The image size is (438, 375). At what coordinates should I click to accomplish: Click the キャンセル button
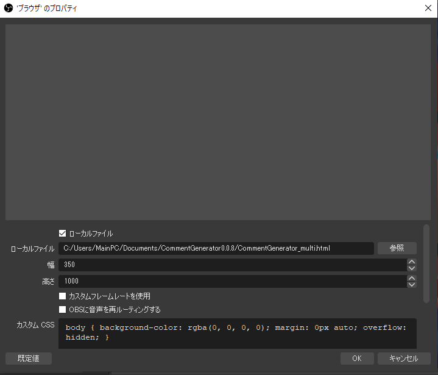point(404,358)
